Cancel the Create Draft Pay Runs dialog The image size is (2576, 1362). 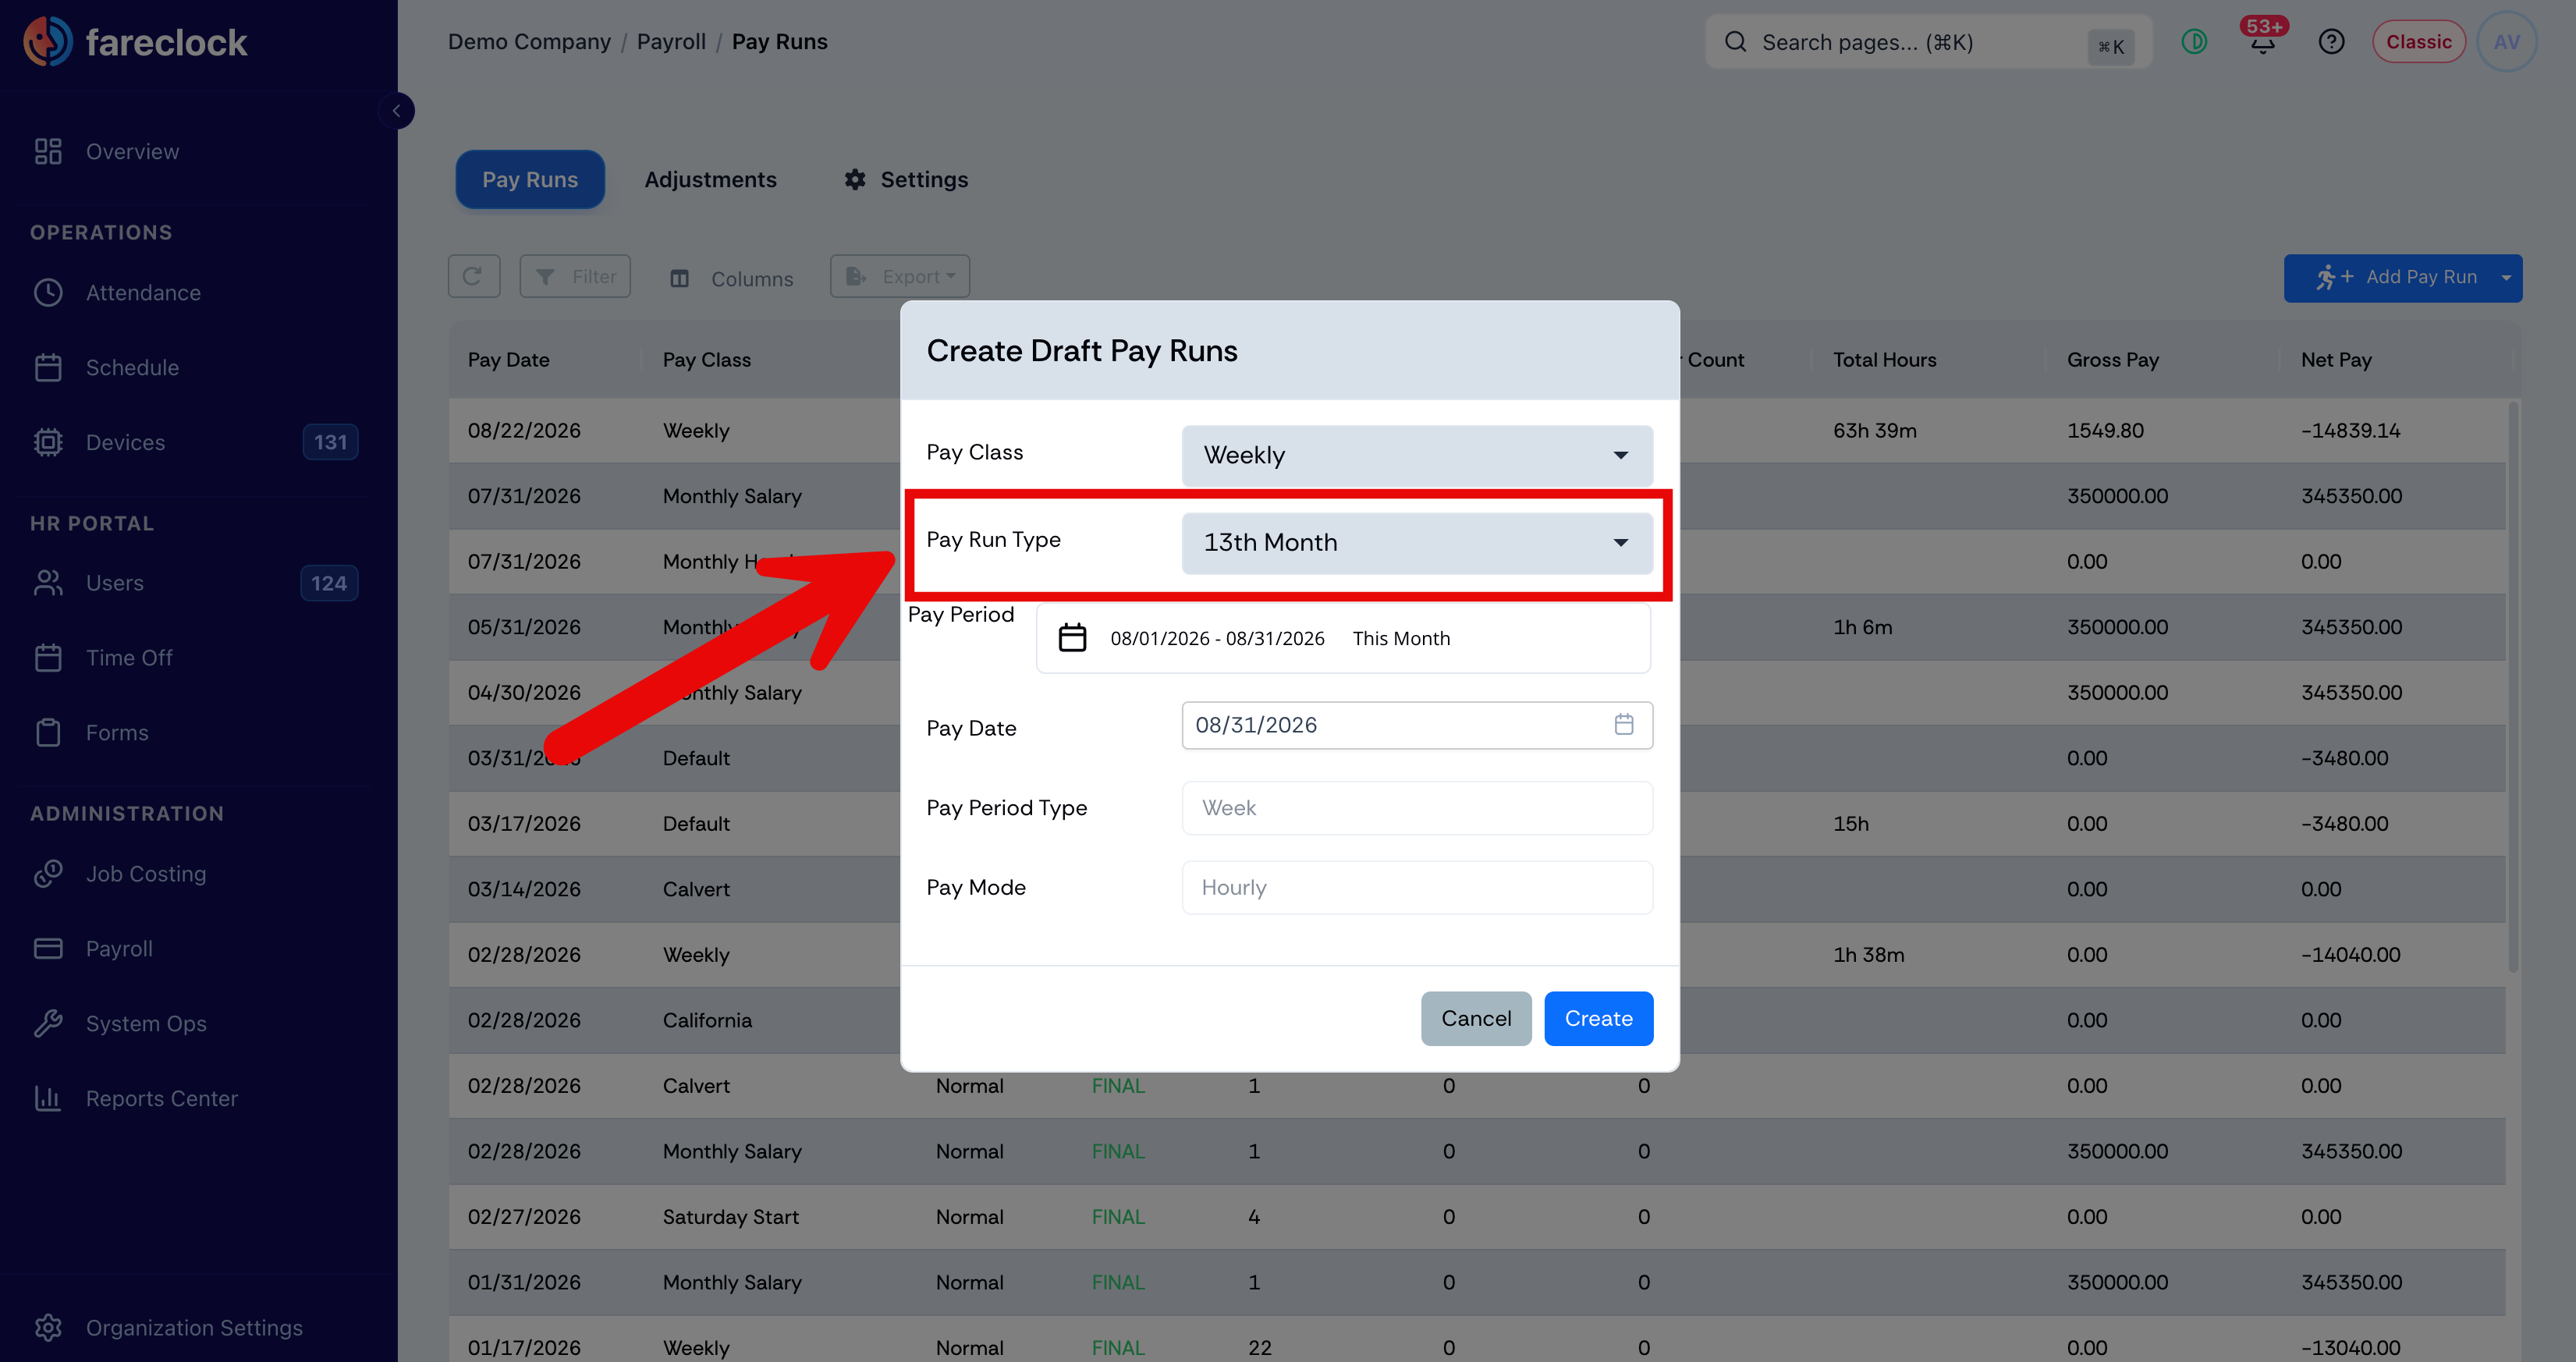coord(1475,1019)
